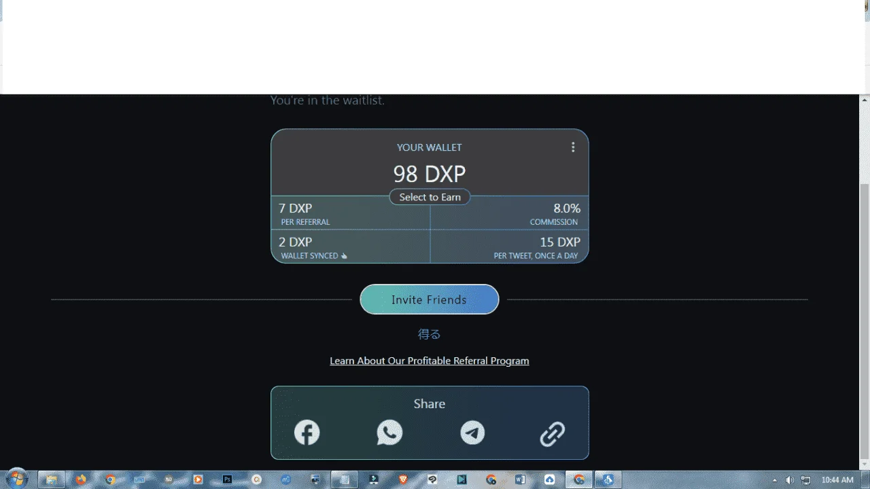Click the 得る link below Invite Friends
Image resolution: width=870 pixels, height=489 pixels.
(430, 334)
